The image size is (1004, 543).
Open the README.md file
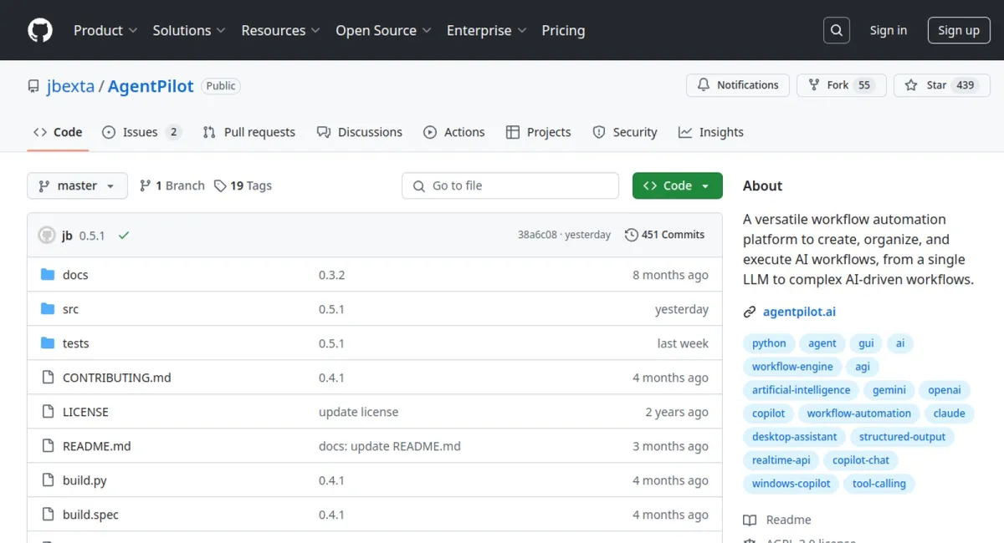[x=97, y=446]
